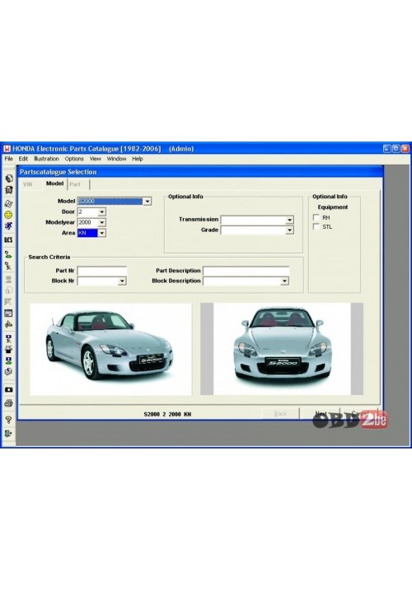The width and height of the screenshot is (412, 590).
Task: Click the angled S2000 car image
Action: coord(110,349)
